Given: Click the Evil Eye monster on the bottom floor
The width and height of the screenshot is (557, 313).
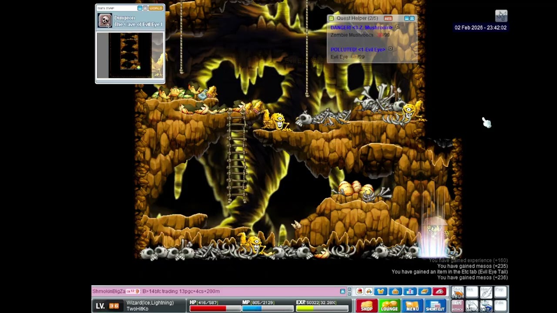Looking at the screenshot, I should [x=252, y=243].
